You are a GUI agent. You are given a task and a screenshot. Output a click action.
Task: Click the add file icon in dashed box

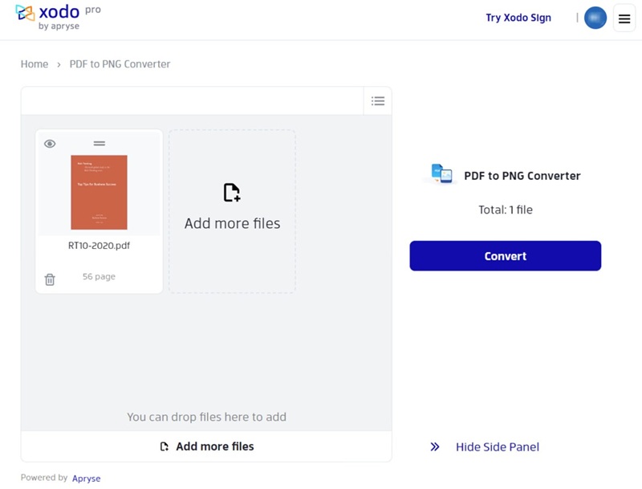232,193
